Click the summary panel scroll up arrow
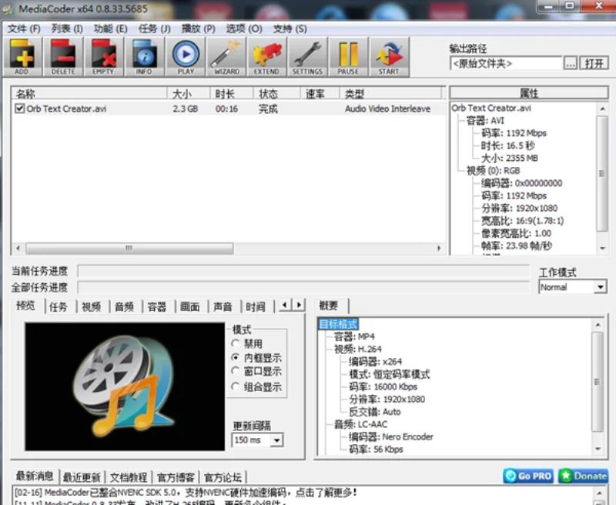Viewport: 616px width, 505px height. click(x=598, y=325)
